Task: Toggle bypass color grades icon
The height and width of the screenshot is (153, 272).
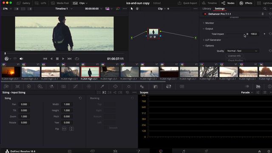Action: (x=118, y=8)
